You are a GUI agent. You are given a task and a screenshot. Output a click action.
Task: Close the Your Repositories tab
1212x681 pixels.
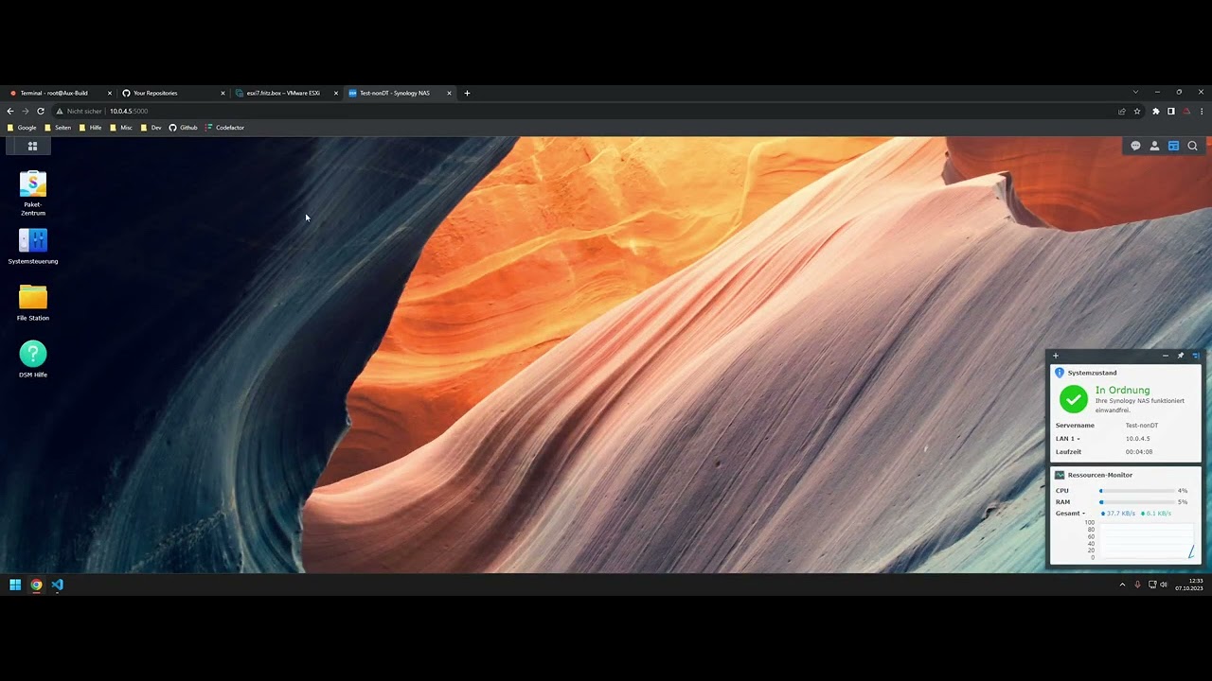tap(223, 93)
